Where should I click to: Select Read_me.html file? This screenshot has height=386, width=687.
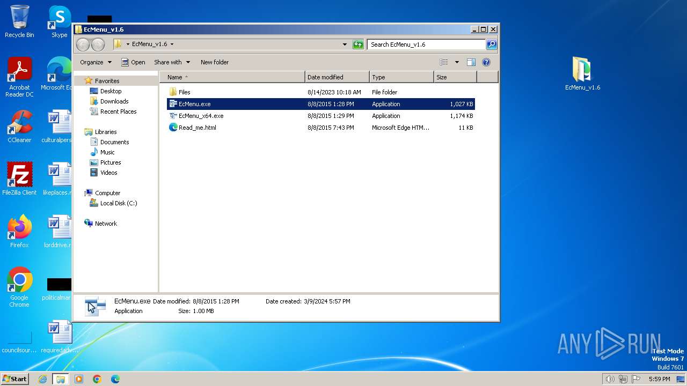pos(321,128)
